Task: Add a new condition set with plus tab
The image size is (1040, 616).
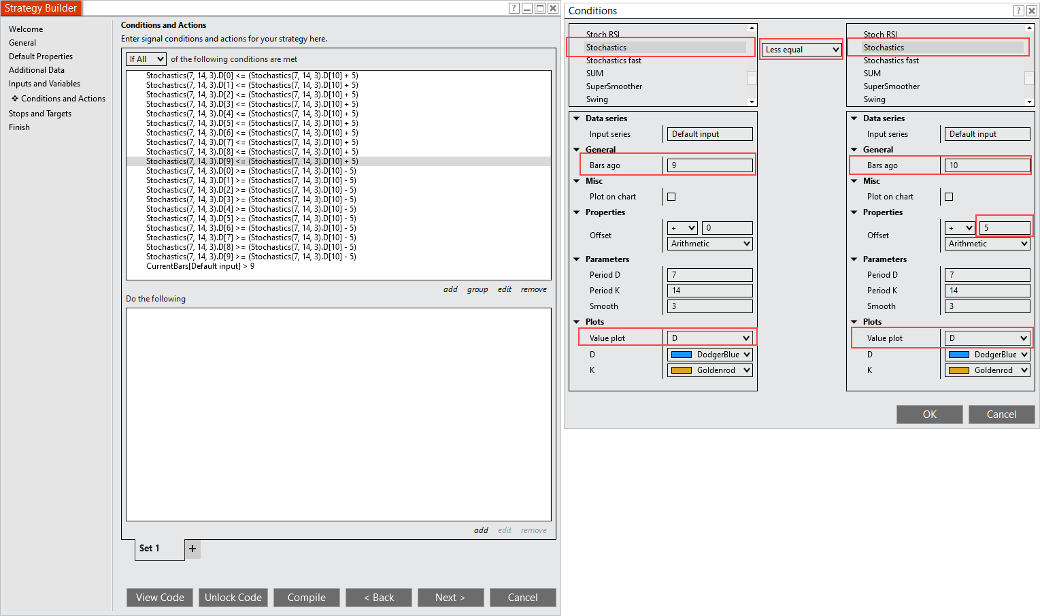Action: tap(192, 549)
